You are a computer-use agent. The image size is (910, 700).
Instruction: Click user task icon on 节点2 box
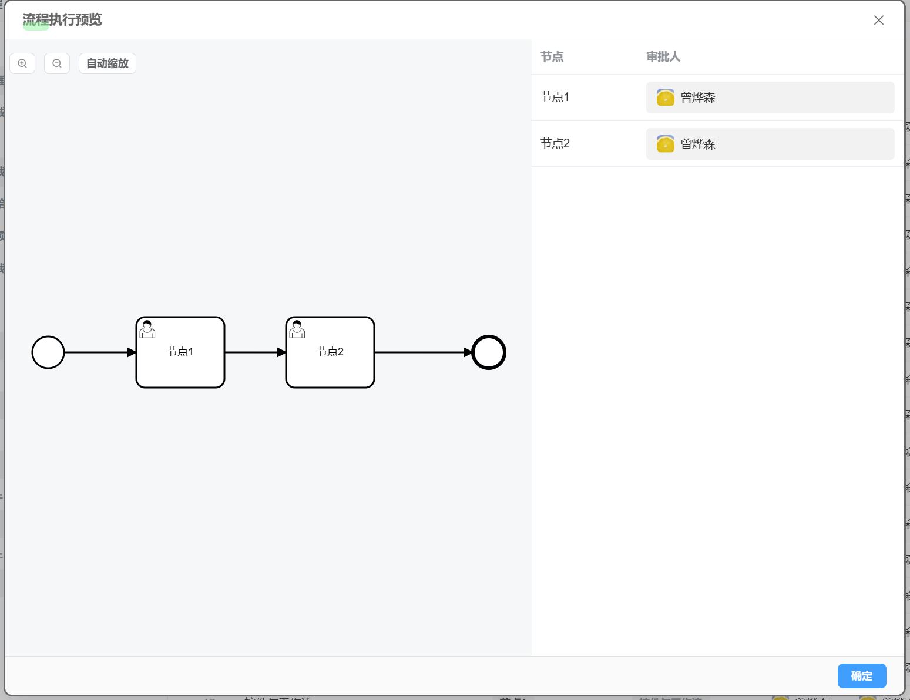[x=297, y=329]
